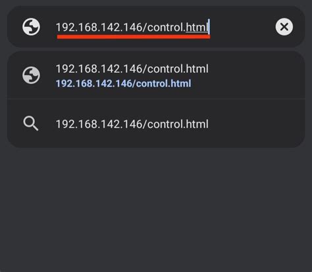
Task: Search the web for 192.168.142.146/control.html
Action: (x=156, y=124)
